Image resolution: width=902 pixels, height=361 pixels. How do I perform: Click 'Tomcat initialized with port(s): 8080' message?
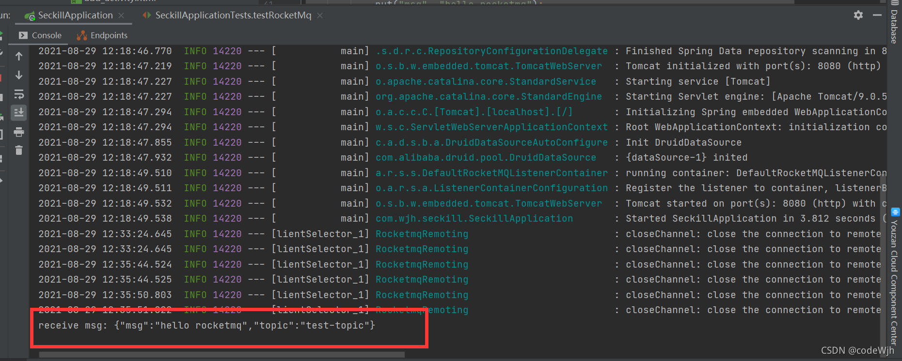tap(753, 66)
